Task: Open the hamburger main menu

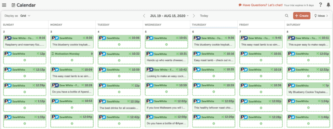Action: tap(4, 5)
